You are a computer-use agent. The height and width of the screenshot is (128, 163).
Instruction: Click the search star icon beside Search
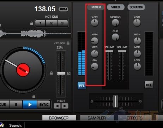(x=2, y=125)
